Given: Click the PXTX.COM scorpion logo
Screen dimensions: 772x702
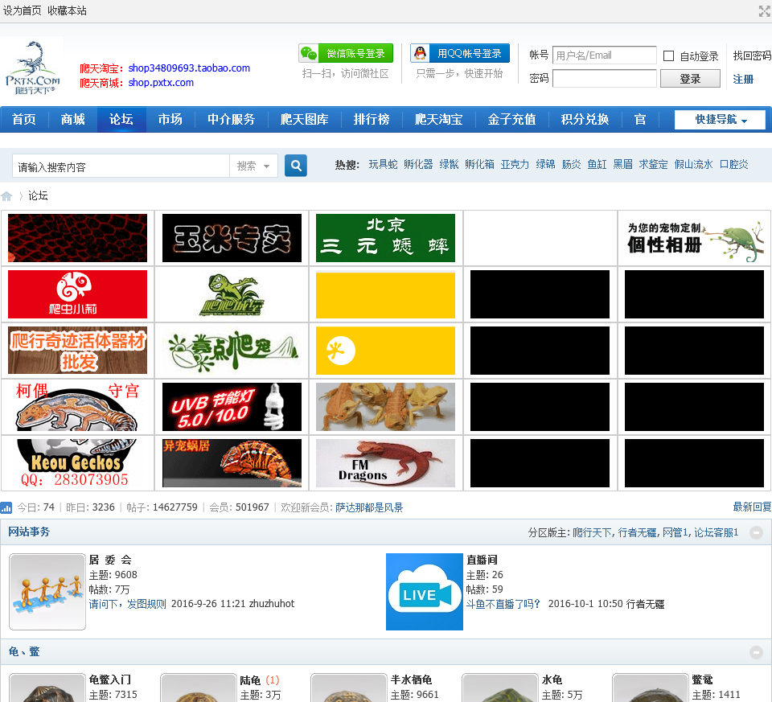Looking at the screenshot, I should 32,67.
